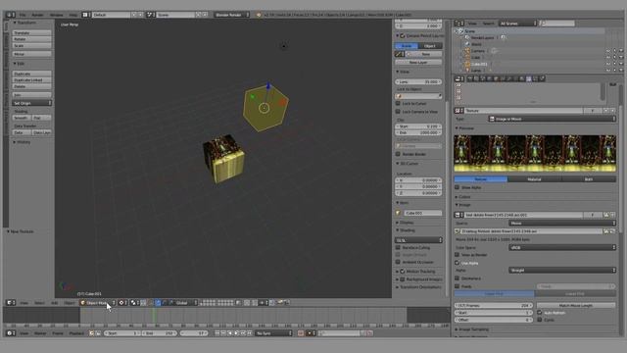The image size is (627, 353).
Task: Open the Constraints properties tab icon
Action: pyautogui.click(x=503, y=78)
